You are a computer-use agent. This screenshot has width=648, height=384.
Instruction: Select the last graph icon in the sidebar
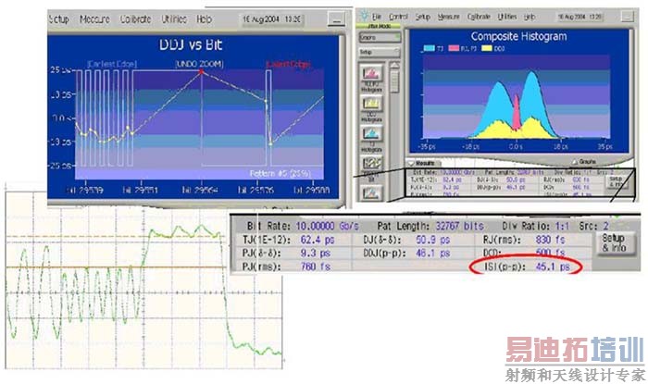coord(371,192)
